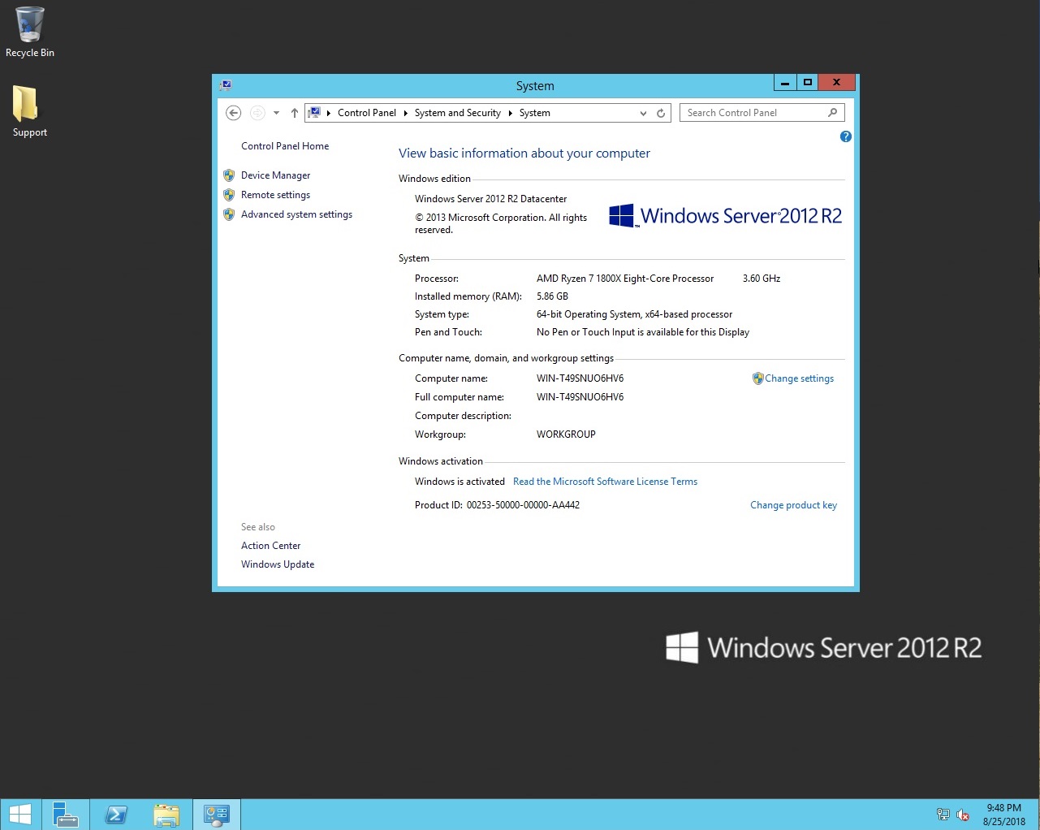Click shield icon next to Change settings
Viewport: 1040px width, 830px height.
point(757,378)
